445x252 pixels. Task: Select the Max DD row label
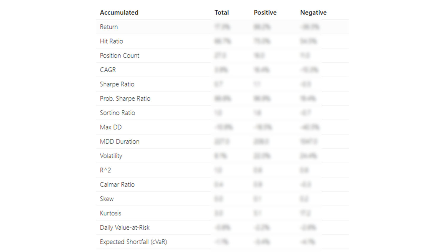tap(111, 127)
